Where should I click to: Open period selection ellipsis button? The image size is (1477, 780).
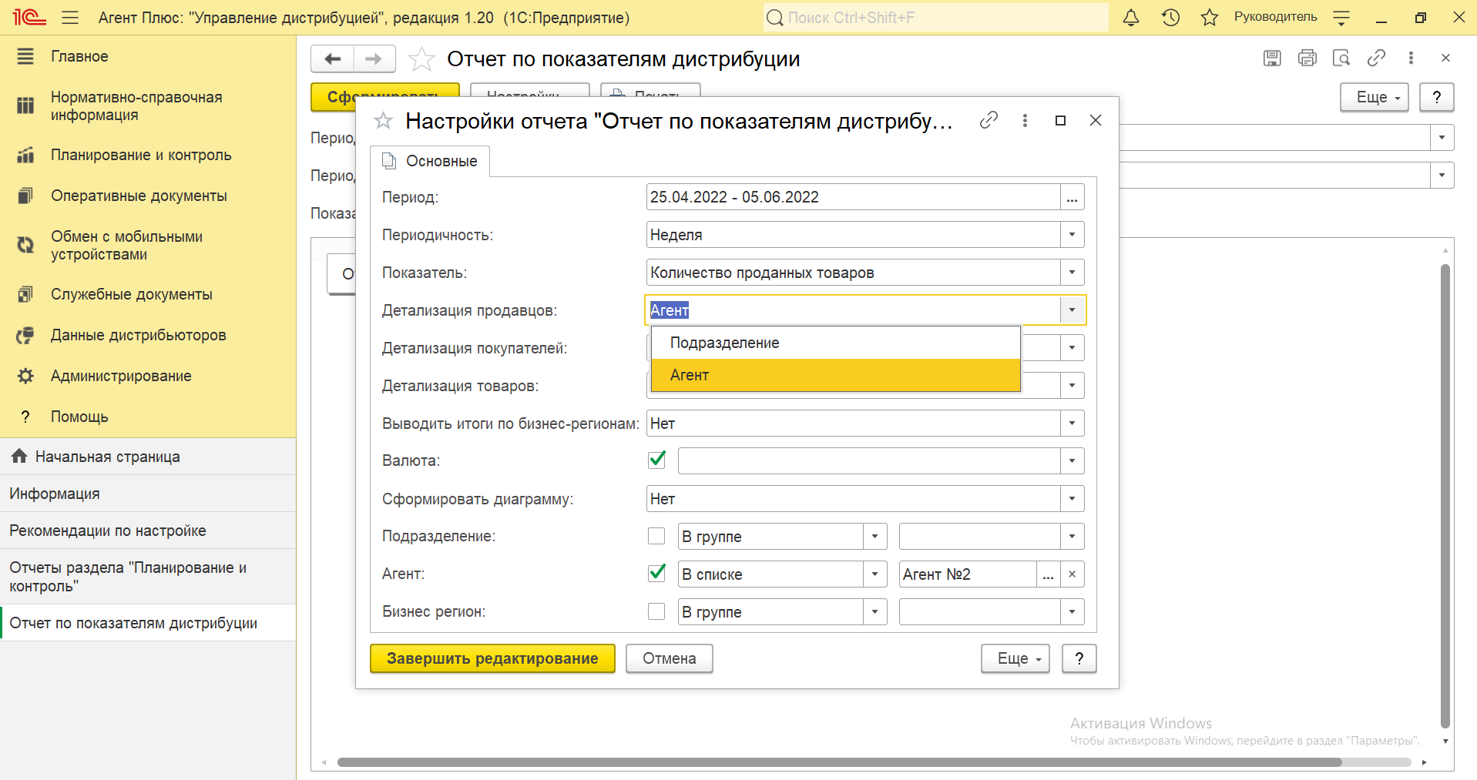point(1072,197)
